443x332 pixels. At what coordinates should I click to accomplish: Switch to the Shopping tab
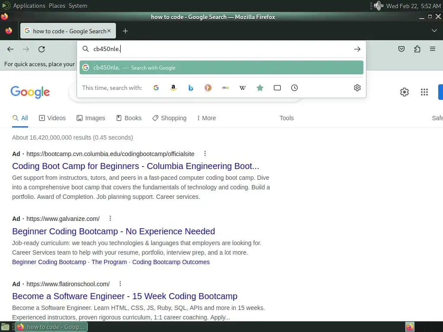tap(169, 118)
